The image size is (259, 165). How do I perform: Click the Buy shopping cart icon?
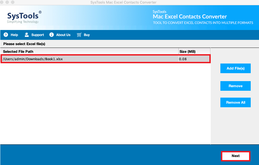point(79,35)
